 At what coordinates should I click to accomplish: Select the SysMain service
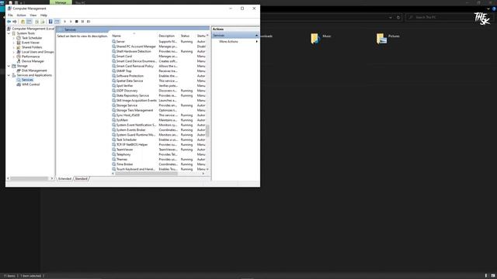(158, 120)
